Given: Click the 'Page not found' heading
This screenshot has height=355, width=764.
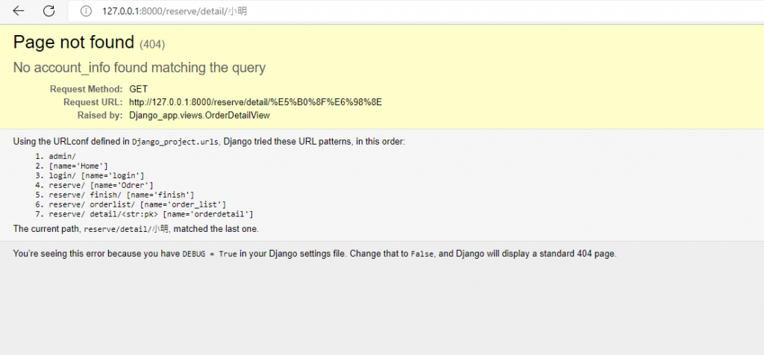Looking at the screenshot, I should pos(74,43).
